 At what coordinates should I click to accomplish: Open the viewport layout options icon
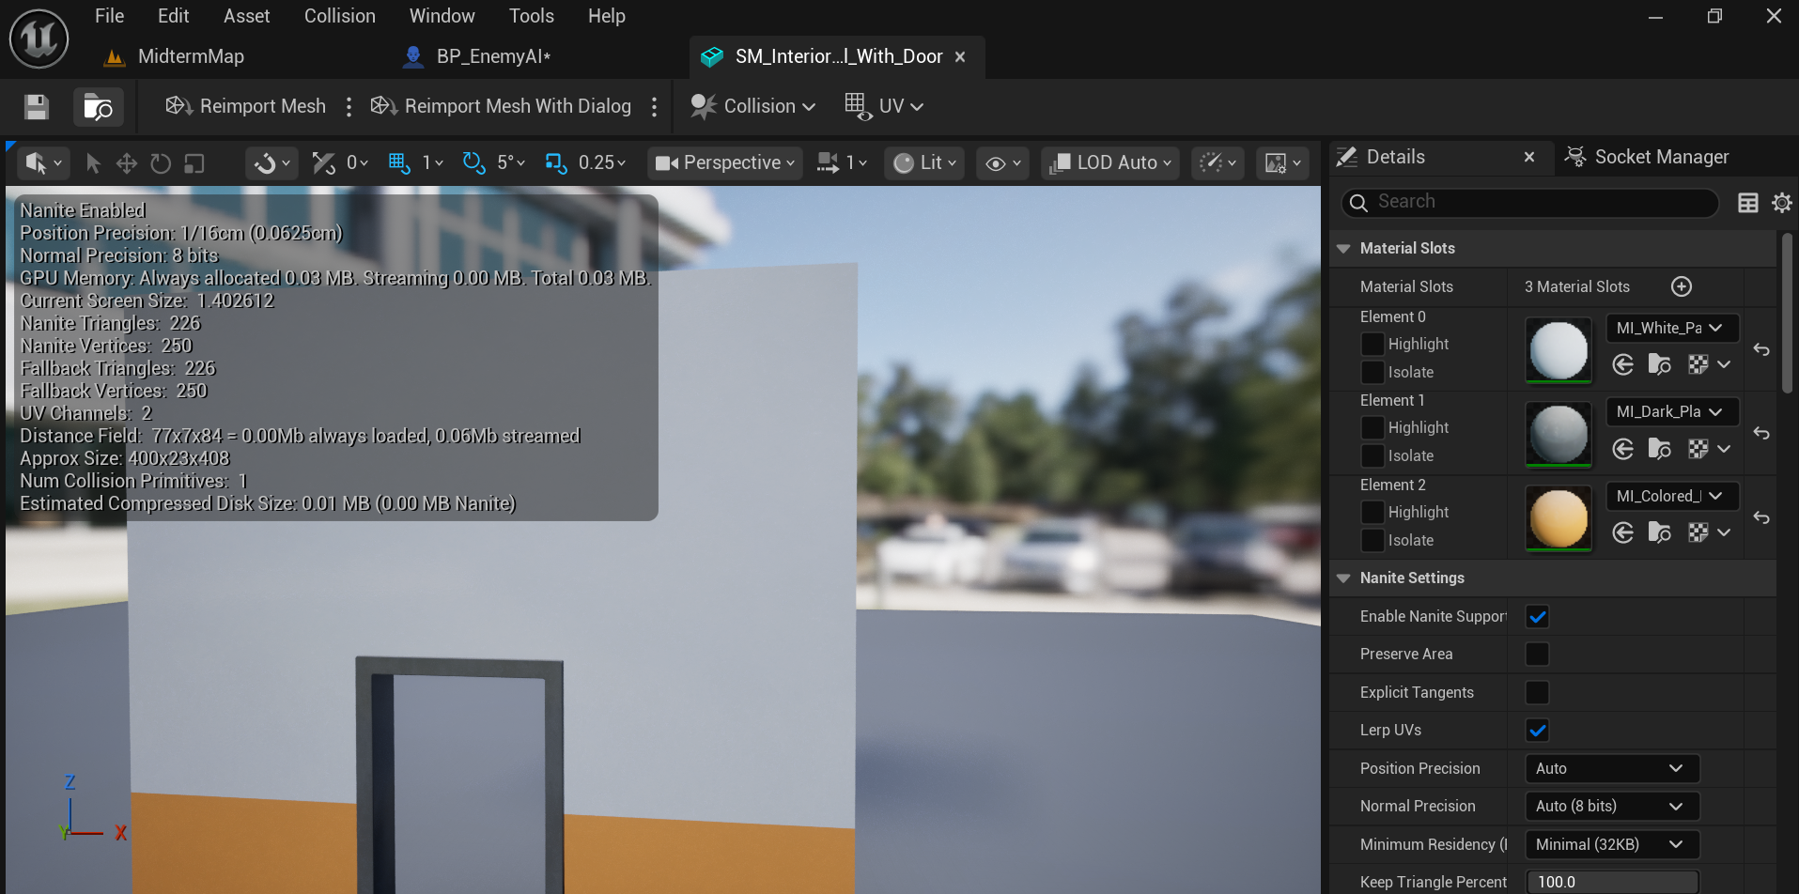[1282, 163]
